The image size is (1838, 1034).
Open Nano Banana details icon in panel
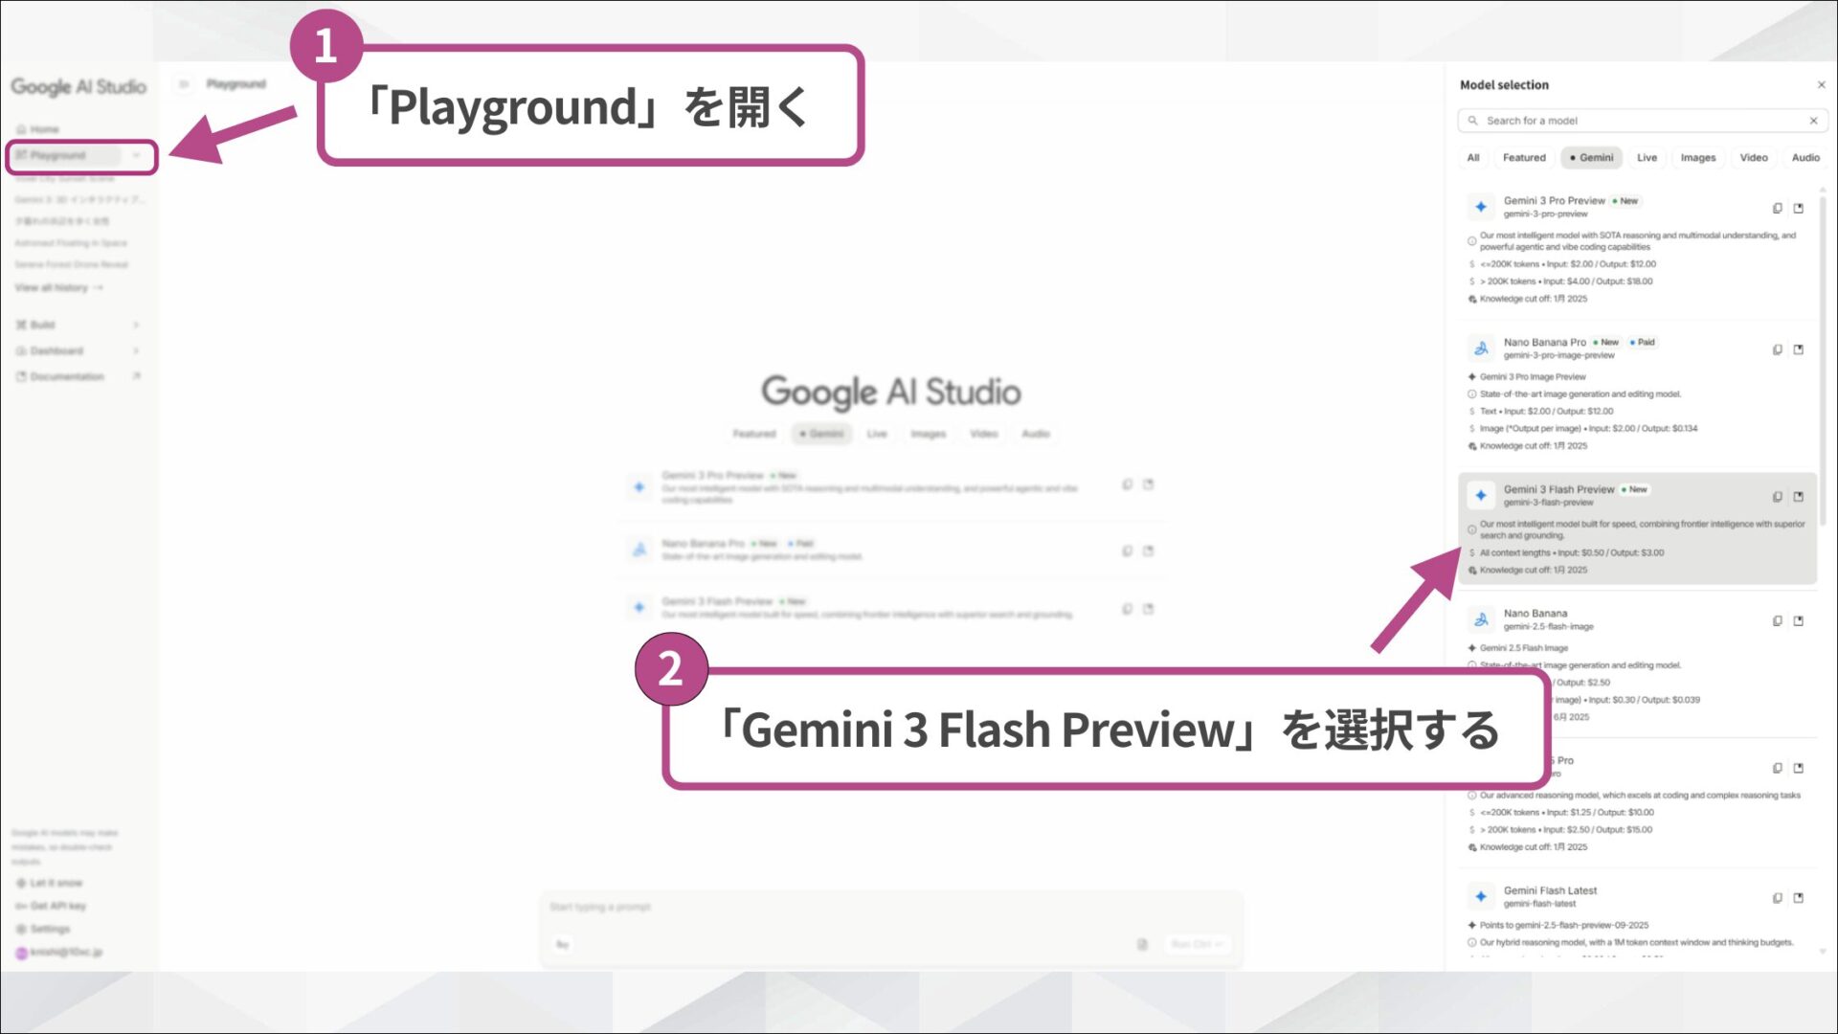pyautogui.click(x=1799, y=620)
